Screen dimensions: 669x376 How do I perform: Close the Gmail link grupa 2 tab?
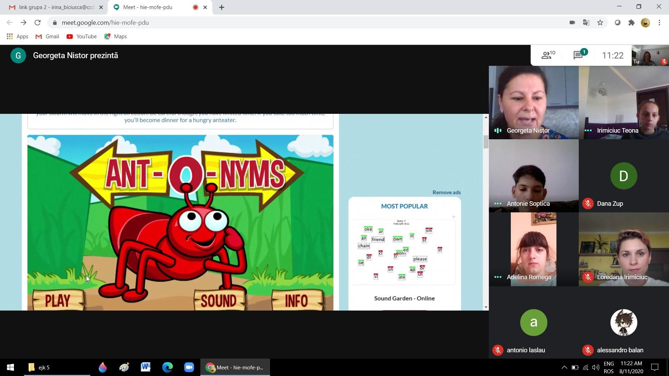coord(101,7)
